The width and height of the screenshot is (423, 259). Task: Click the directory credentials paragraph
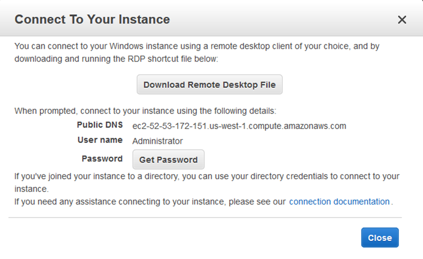(x=206, y=176)
